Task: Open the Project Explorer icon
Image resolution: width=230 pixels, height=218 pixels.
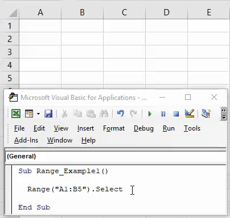Action: [206, 114]
